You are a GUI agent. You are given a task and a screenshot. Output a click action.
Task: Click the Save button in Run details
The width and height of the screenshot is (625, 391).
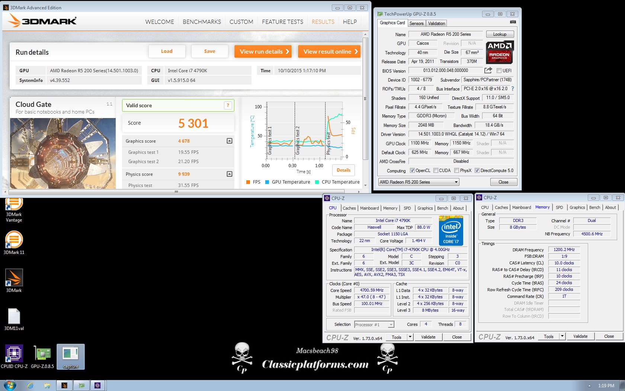pyautogui.click(x=209, y=51)
